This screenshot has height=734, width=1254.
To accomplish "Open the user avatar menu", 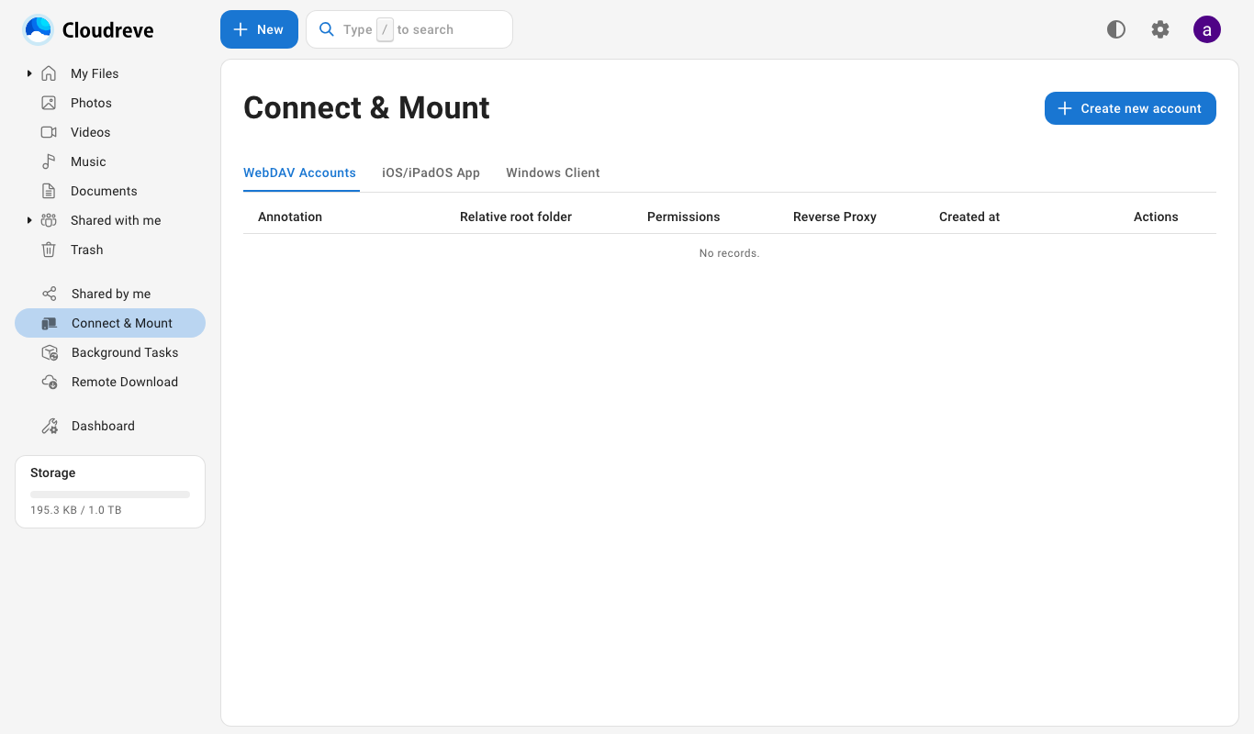I will tap(1207, 29).
